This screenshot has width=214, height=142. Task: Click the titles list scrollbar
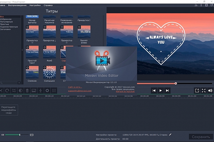pos(103,30)
